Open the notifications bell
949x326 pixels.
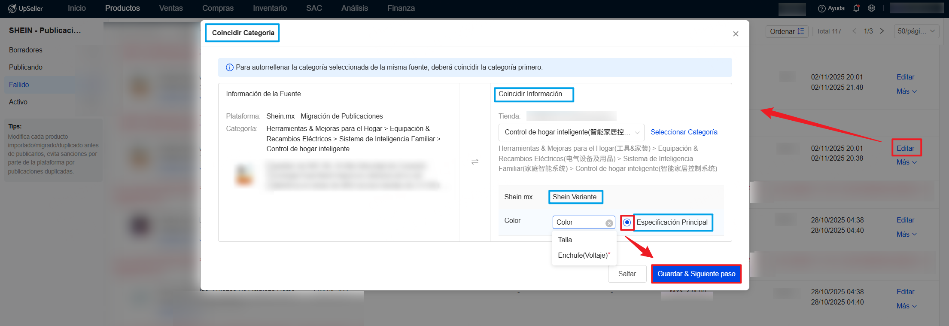point(856,8)
